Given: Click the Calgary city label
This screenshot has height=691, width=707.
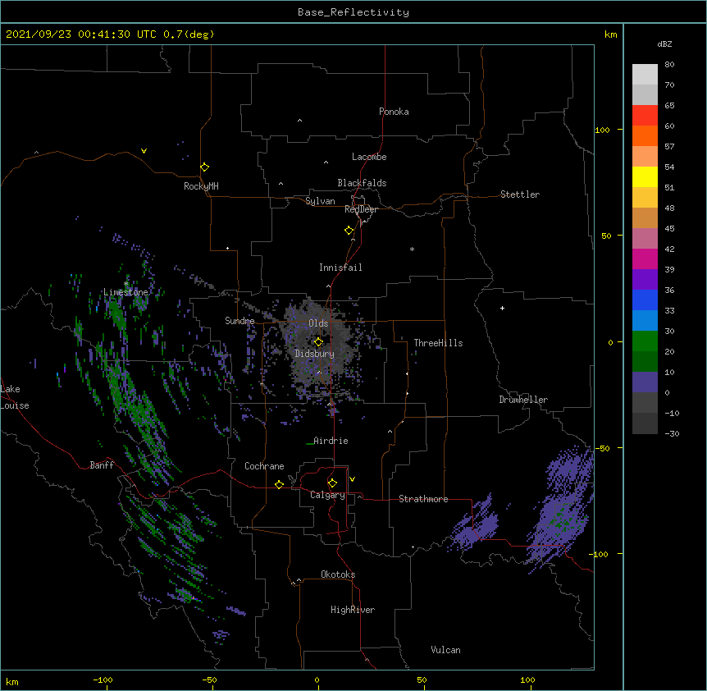Looking at the screenshot, I should (327, 495).
